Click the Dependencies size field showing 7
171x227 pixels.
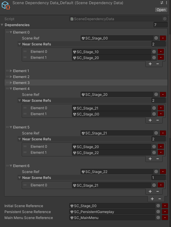[x=160, y=25]
